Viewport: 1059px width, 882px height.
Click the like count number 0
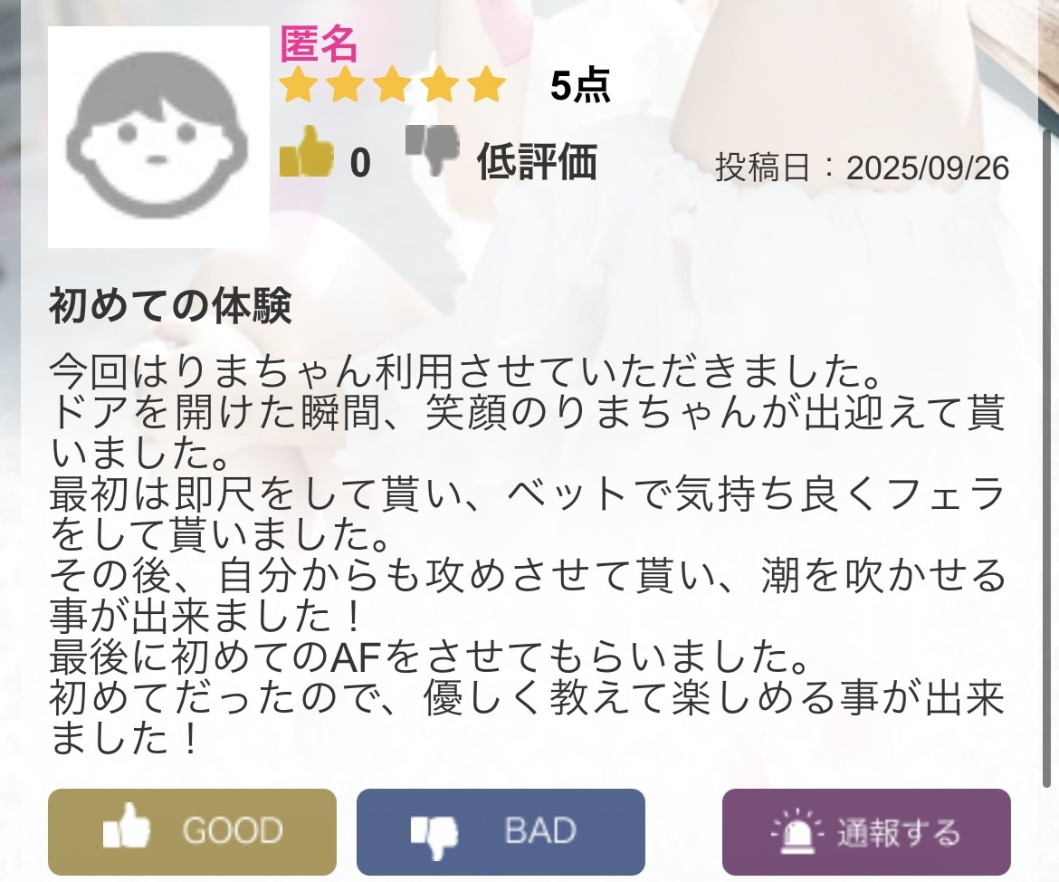(360, 163)
